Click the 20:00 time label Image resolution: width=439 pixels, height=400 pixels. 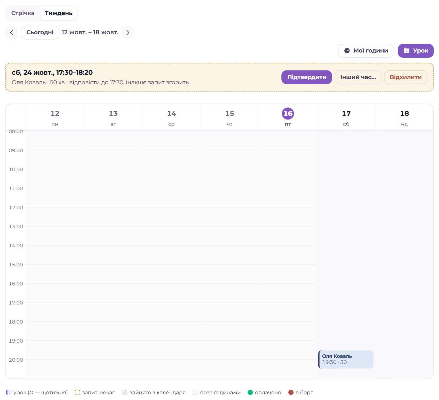16,360
